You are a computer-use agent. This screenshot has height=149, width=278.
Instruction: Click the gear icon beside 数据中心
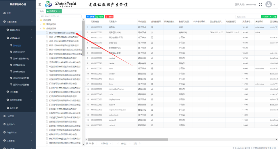tap(4, 124)
